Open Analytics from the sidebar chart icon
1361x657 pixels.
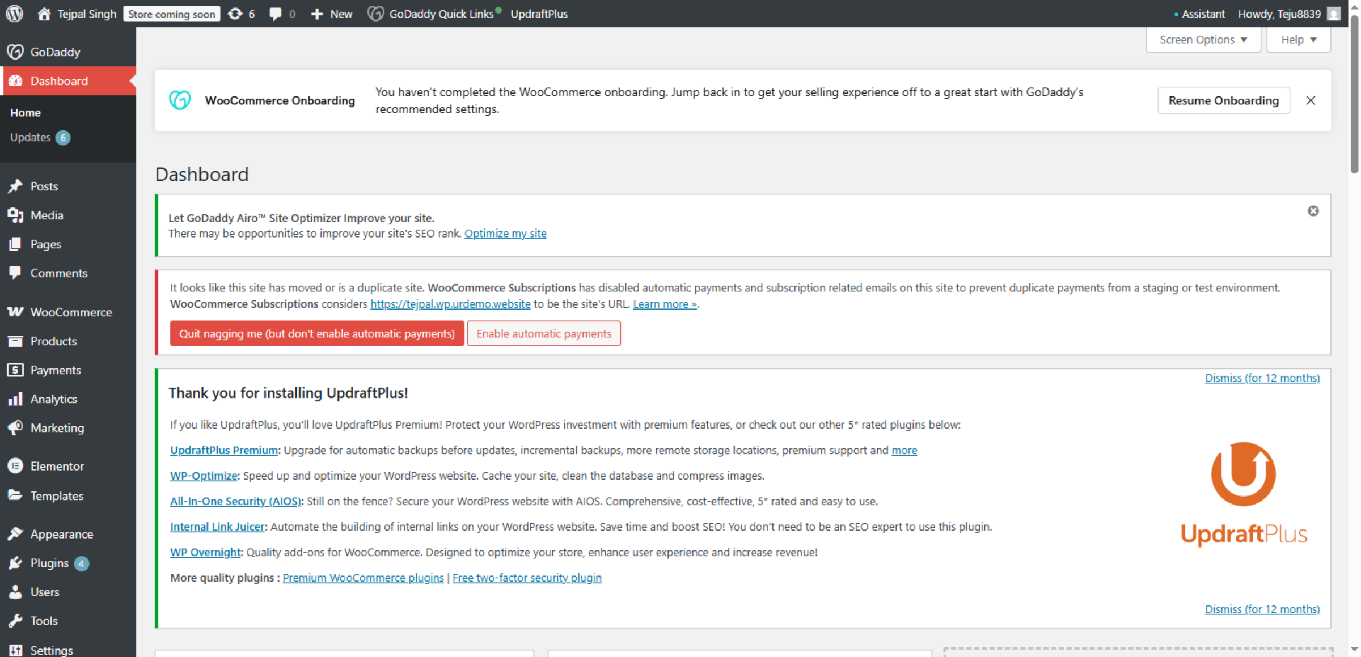[x=16, y=399]
